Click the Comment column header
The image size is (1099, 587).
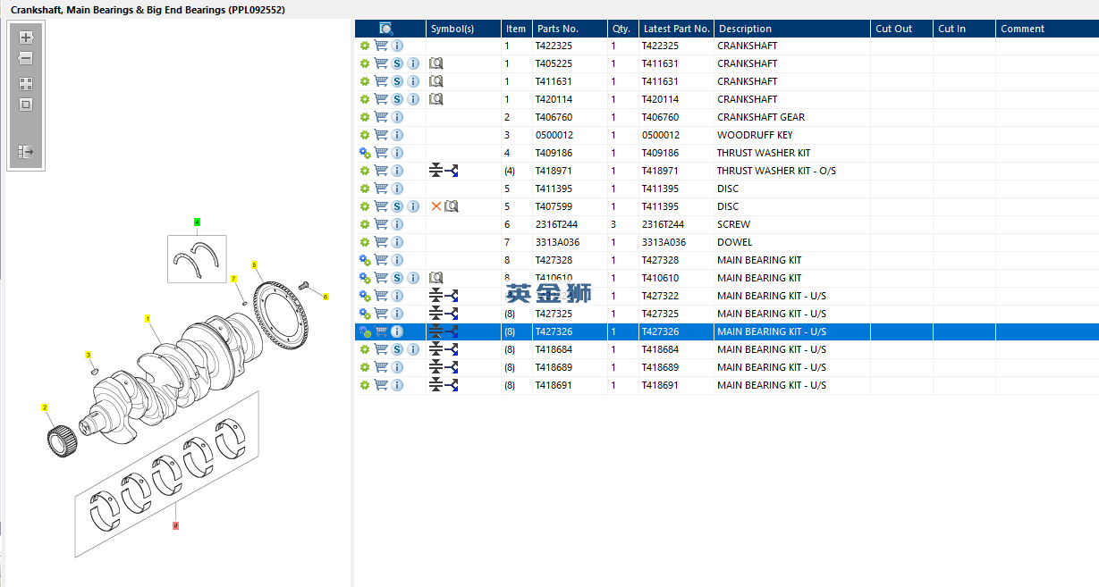tap(1047, 29)
